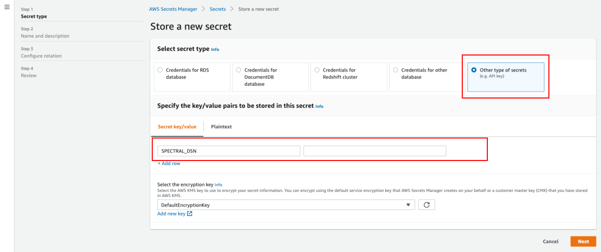Image resolution: width=601 pixels, height=252 pixels.
Task: Click the empty secret value input field
Action: 375,151
